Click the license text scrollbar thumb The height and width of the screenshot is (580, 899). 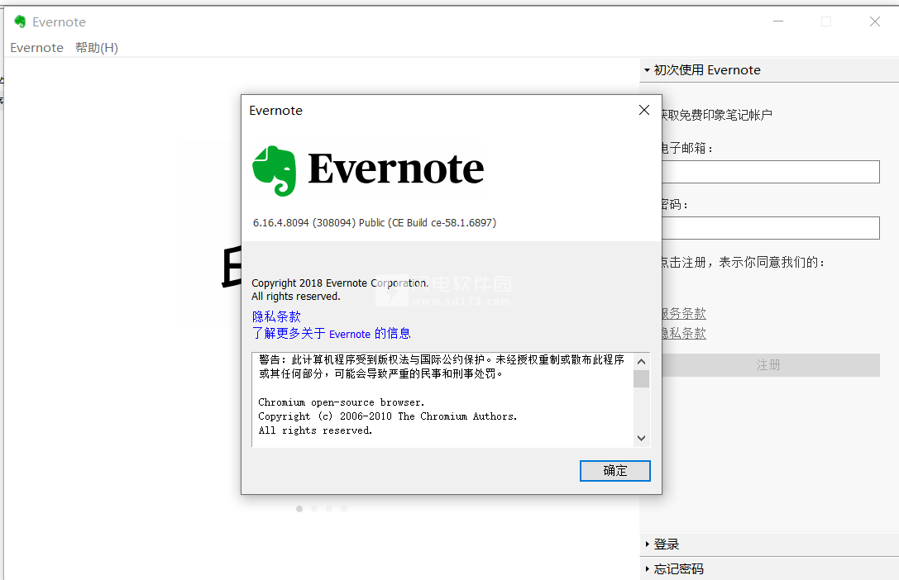[641, 379]
